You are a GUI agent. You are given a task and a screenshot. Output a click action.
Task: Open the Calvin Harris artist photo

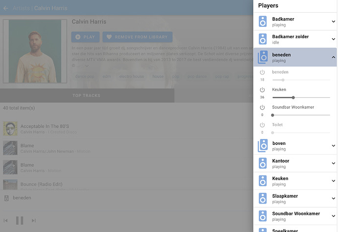[x=35, y=51]
